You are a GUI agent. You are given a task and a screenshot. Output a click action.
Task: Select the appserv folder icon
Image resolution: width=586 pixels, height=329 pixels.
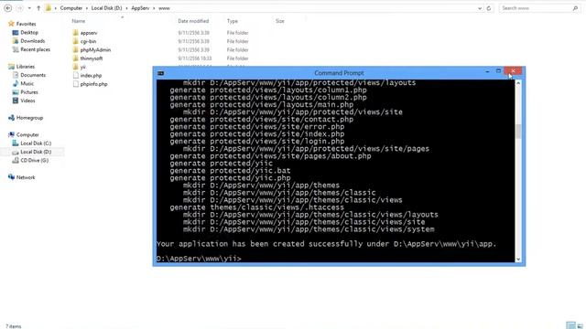point(75,33)
